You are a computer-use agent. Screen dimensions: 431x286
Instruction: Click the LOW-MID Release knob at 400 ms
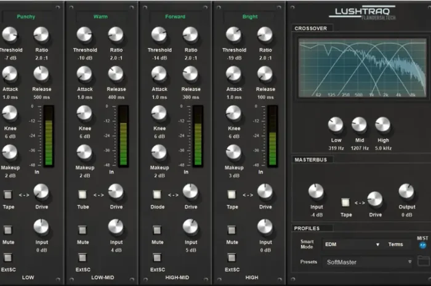pos(116,74)
